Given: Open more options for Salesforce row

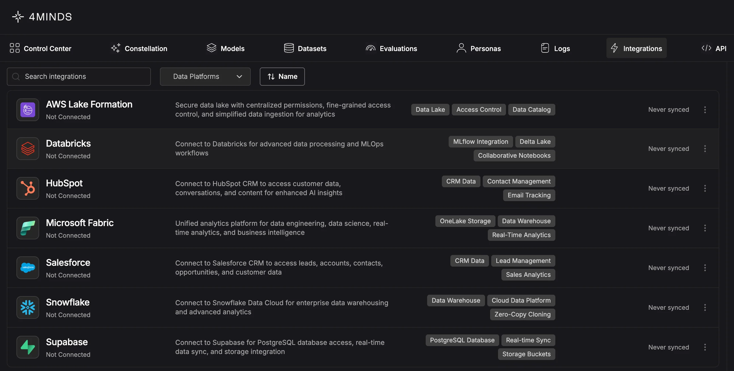Looking at the screenshot, I should coord(705,268).
